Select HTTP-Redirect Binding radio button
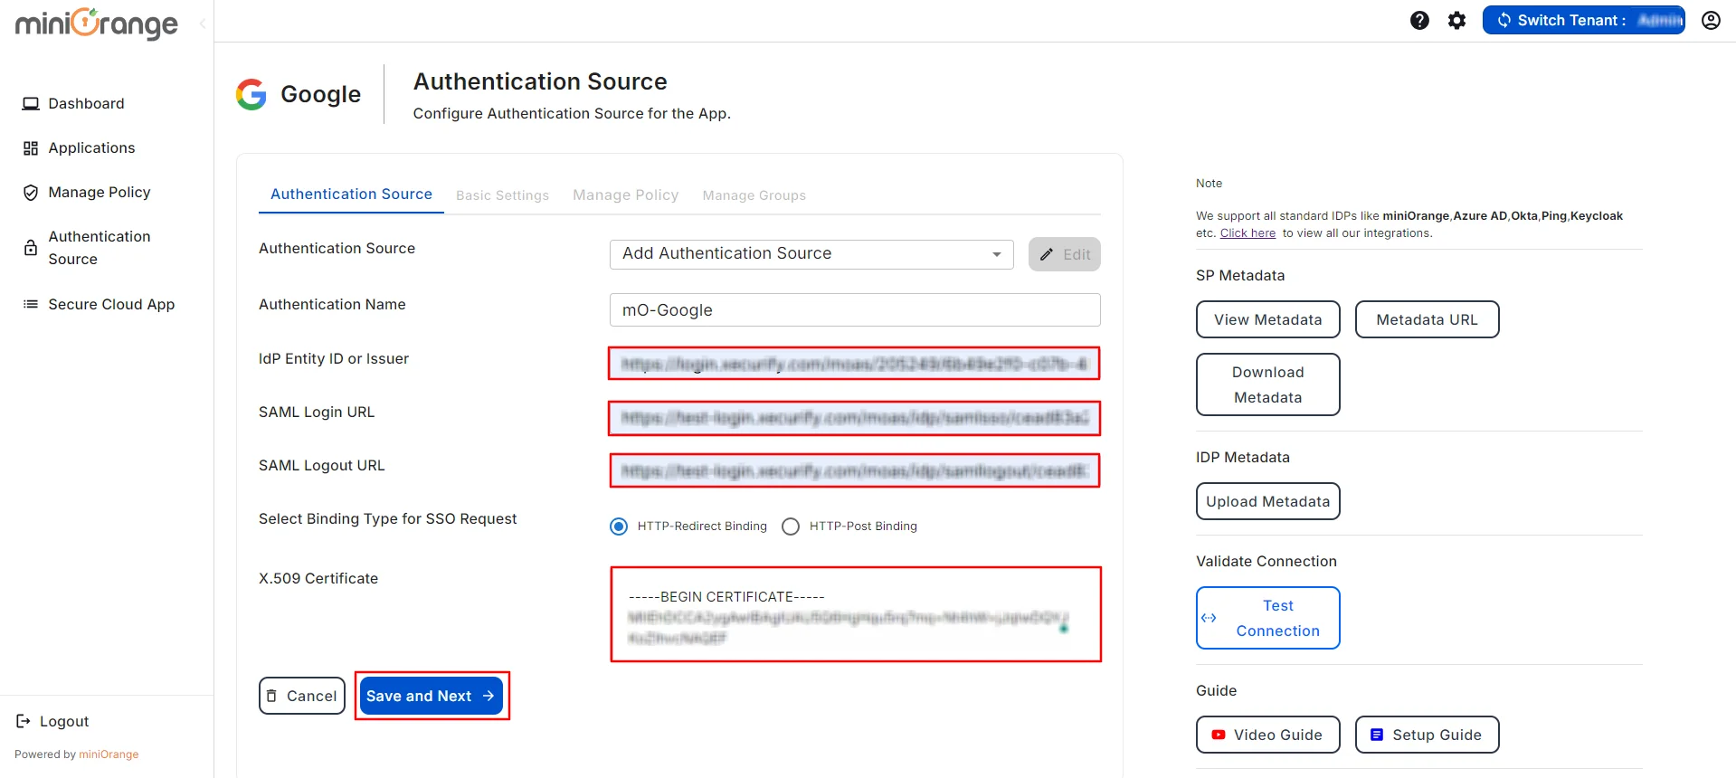This screenshot has width=1736, height=778. [619, 527]
